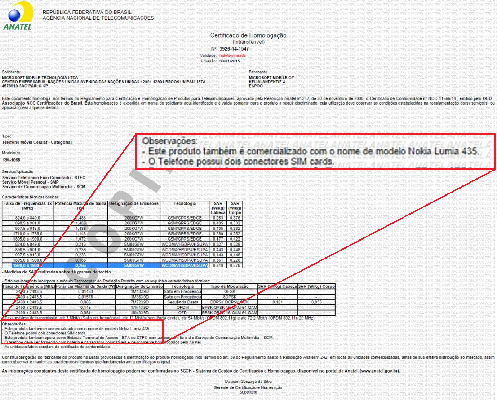Screen dimensions: 497x400
Task: Click 'Gerente de Certificação e Numeração' title
Action: [248, 387]
